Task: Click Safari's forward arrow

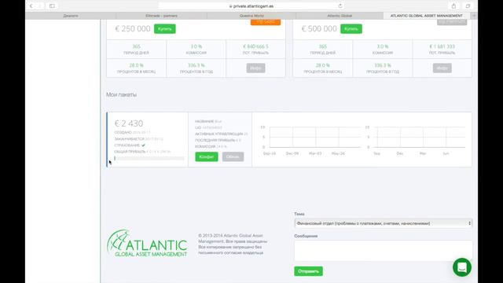Action: coord(40,6)
